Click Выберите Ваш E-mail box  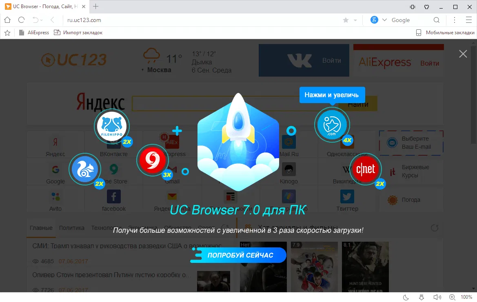[411, 143]
